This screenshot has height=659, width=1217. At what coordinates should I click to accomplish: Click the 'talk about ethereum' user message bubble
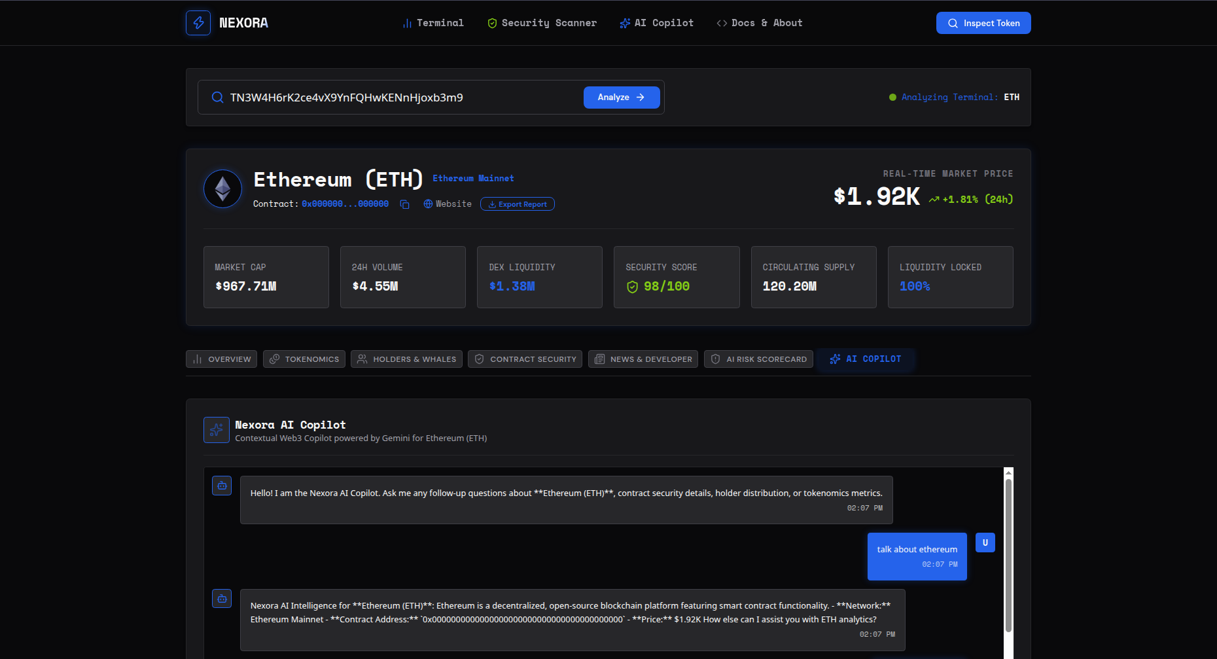point(917,556)
